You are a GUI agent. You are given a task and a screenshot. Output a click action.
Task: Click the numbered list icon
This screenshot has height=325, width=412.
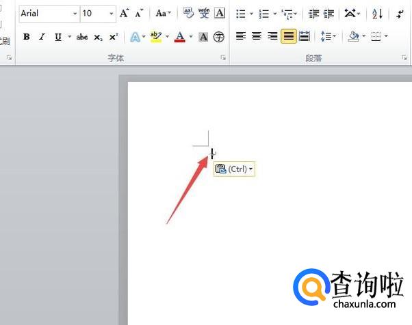264,14
